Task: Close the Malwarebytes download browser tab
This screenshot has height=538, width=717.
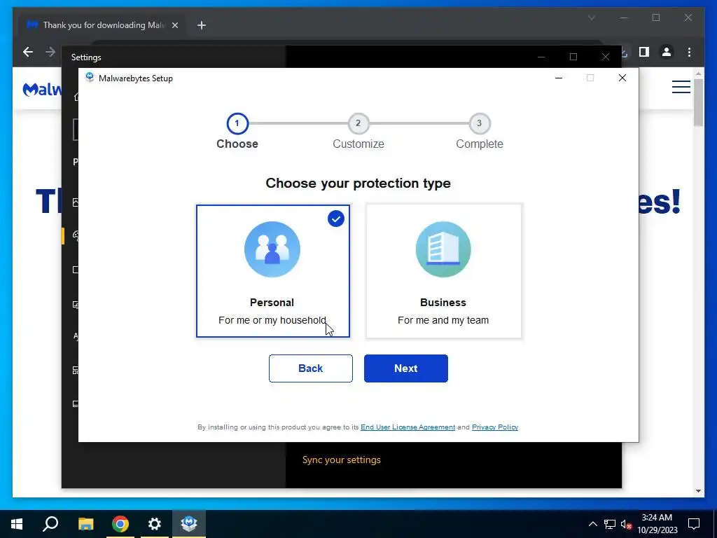Action: click(x=174, y=25)
